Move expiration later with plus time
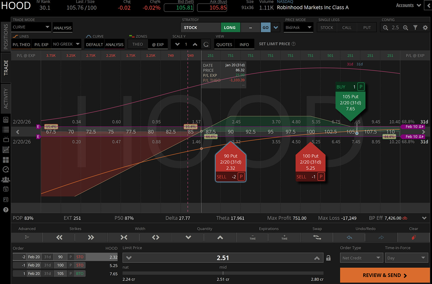Viewport: 432px width, 284px height. (284, 237)
